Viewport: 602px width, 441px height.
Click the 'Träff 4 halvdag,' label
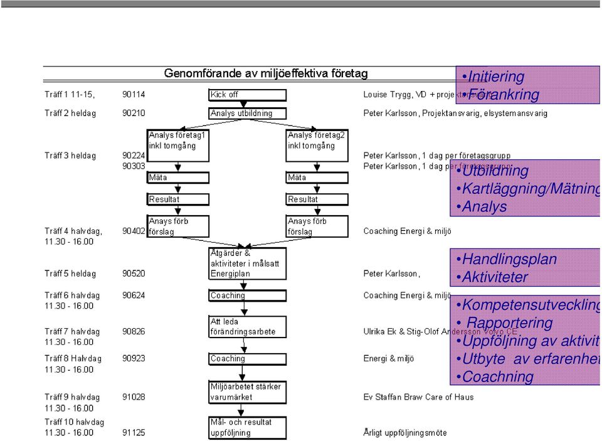click(x=73, y=231)
